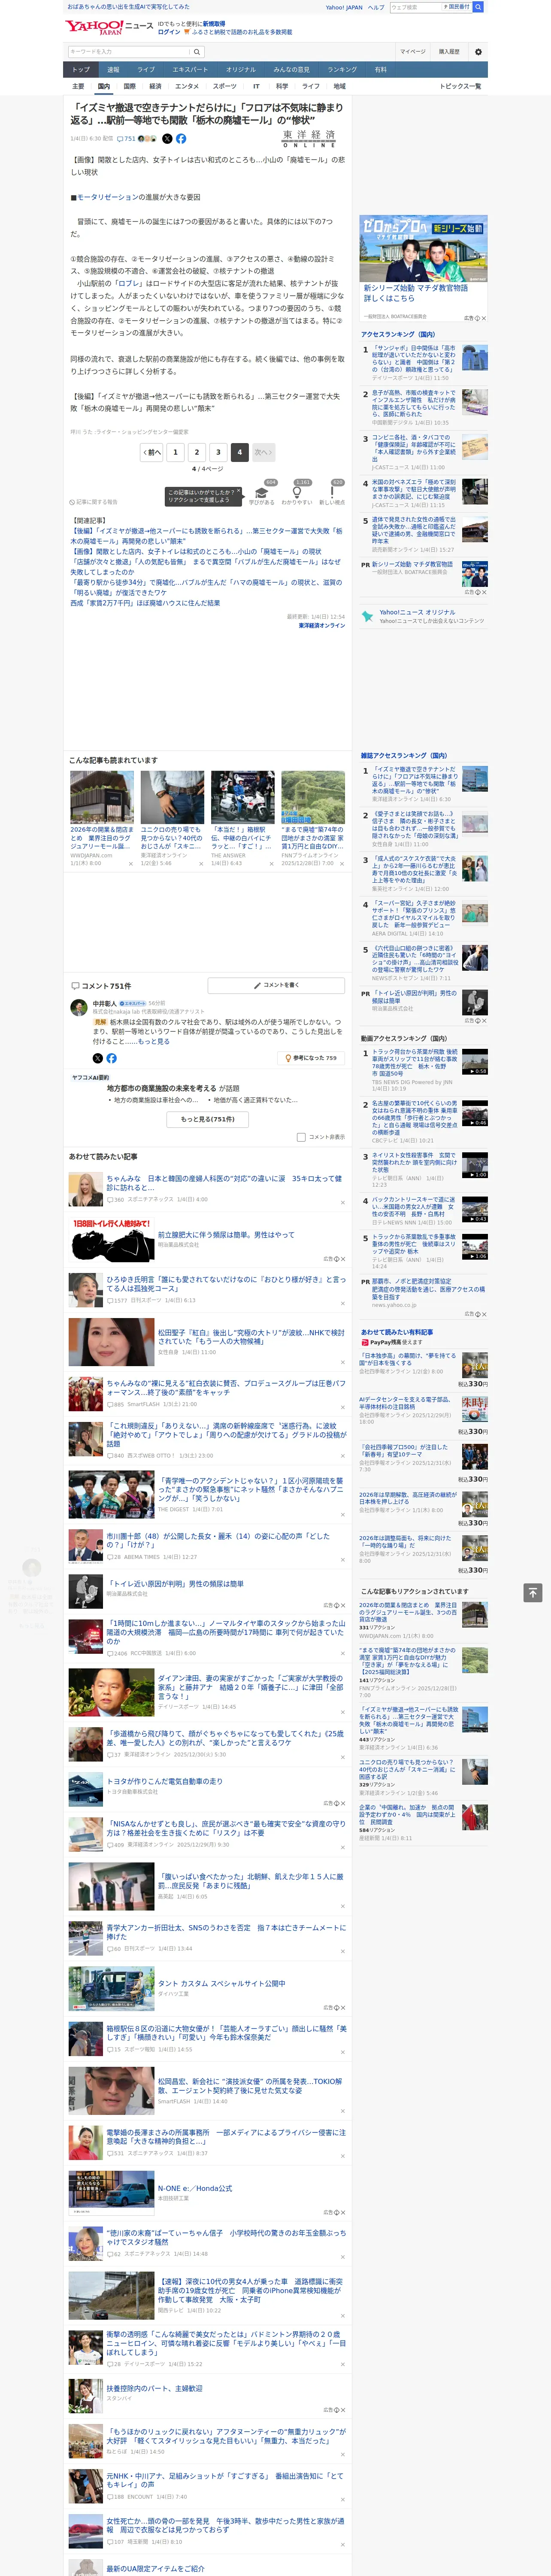Go to page 1 of the article

pos(175,452)
